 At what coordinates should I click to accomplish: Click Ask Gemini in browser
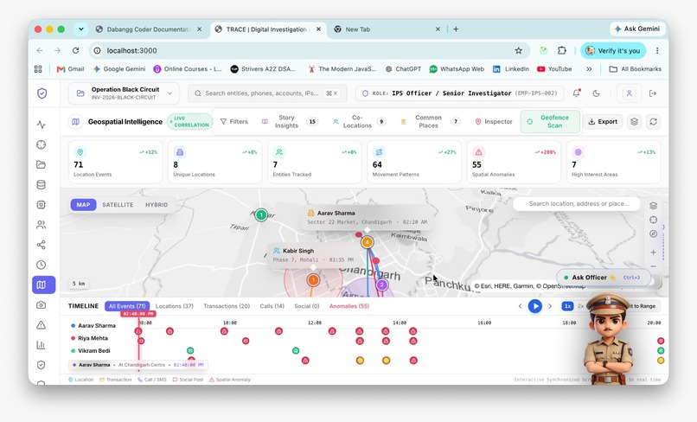tap(637, 29)
